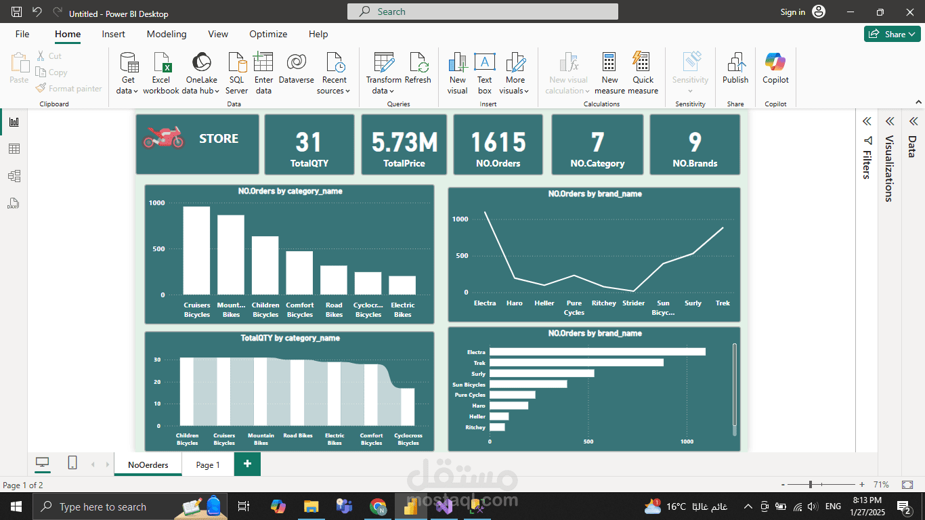Open the Get data button
Screen dimensions: 925x520
[128, 73]
